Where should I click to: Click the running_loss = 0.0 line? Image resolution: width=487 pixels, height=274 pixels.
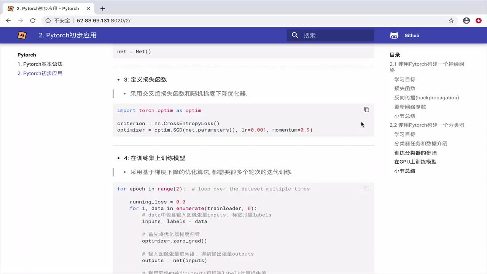[x=158, y=202]
